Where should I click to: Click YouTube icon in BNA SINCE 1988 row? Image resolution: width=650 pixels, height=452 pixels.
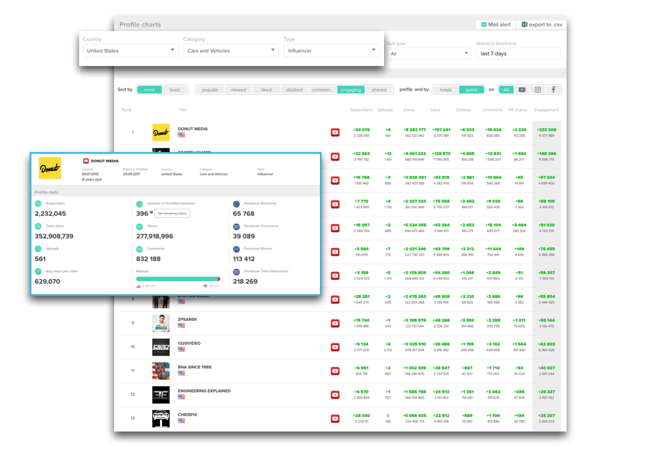pyautogui.click(x=335, y=371)
